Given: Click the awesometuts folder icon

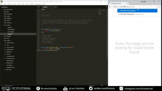Looking at the screenshot, I should point(4,10).
